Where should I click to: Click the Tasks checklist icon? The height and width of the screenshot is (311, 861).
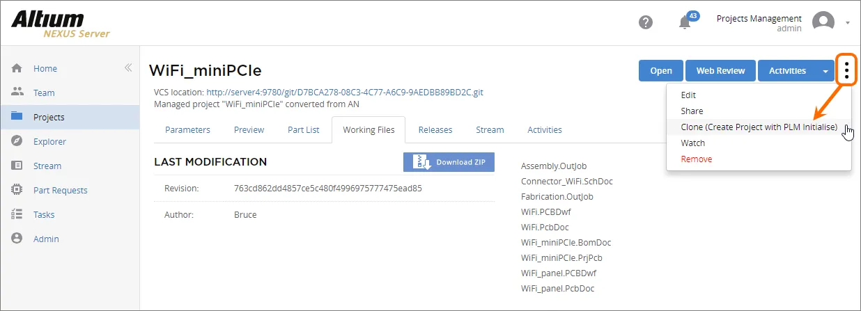tap(17, 214)
